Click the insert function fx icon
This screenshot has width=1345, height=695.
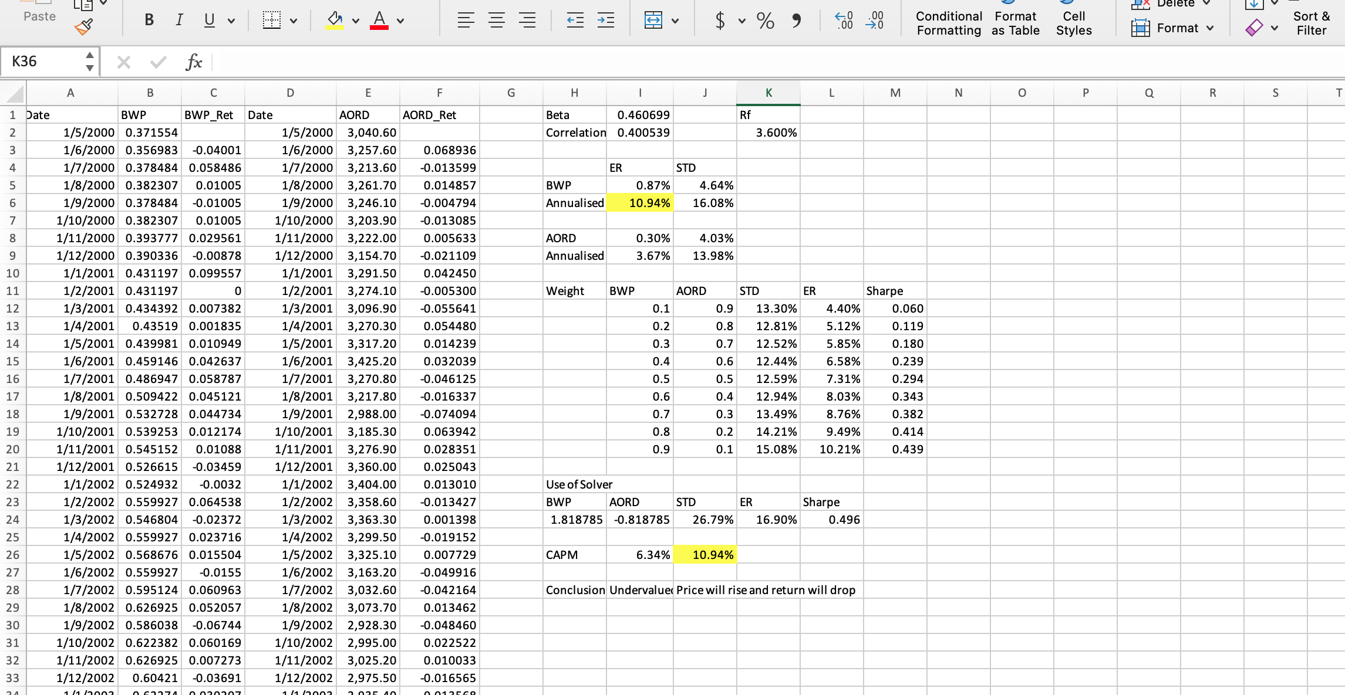tap(193, 62)
